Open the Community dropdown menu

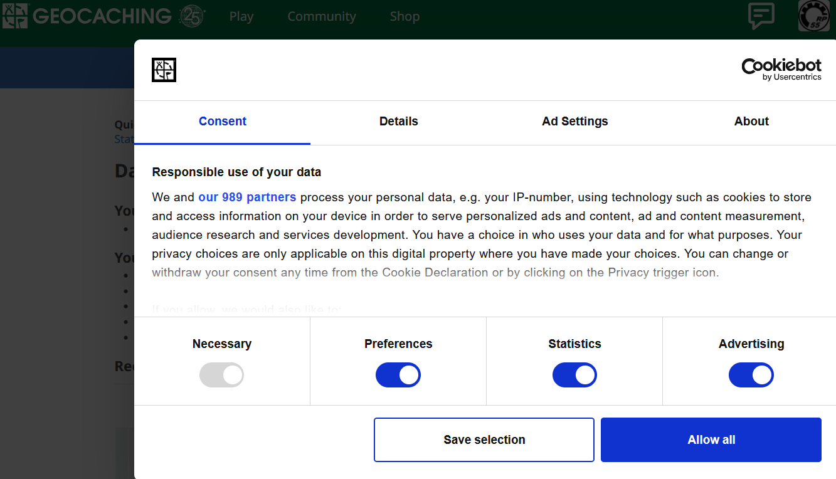[x=321, y=17]
